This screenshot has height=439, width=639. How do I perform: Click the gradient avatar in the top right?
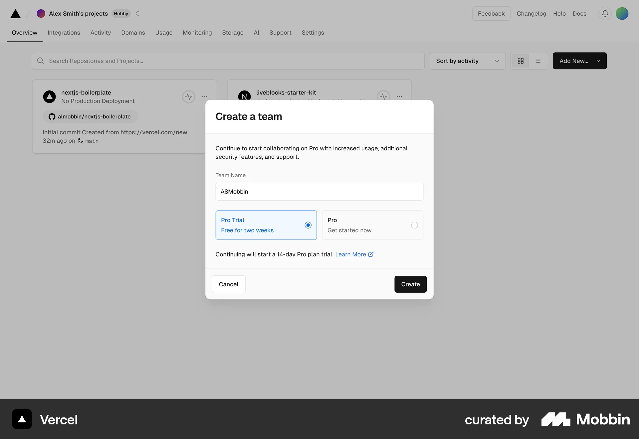(622, 14)
